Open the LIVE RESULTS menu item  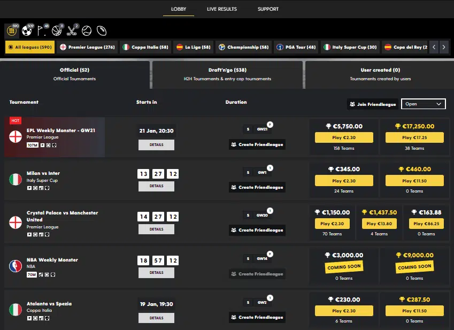(221, 9)
